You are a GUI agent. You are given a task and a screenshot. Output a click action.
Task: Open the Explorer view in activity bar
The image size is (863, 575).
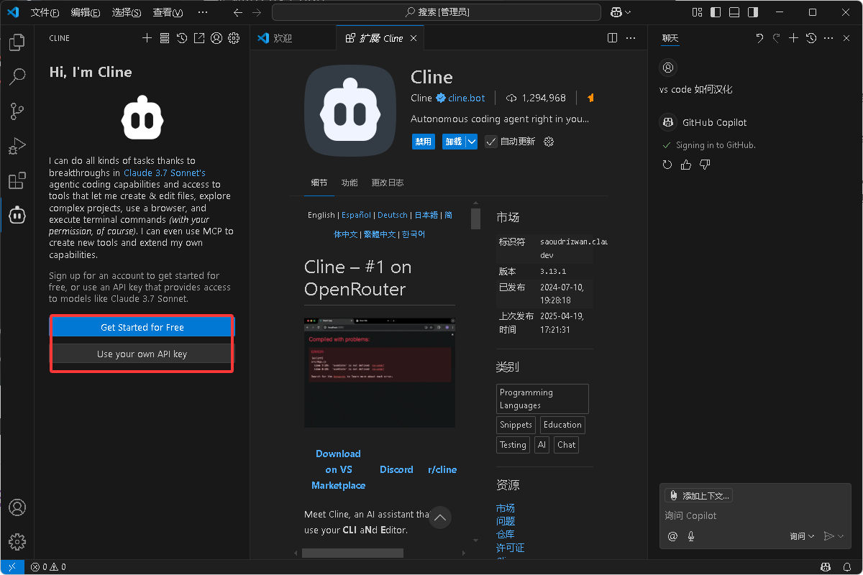(x=17, y=42)
